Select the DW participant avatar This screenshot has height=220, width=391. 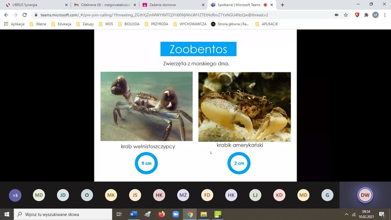pos(365,196)
